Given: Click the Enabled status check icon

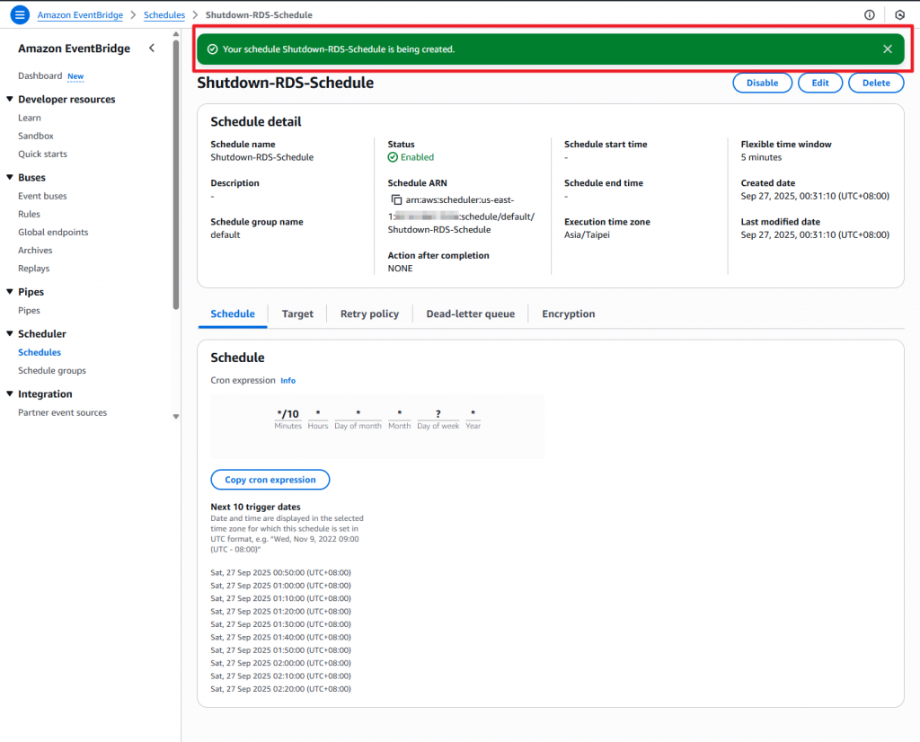Looking at the screenshot, I should [x=393, y=157].
